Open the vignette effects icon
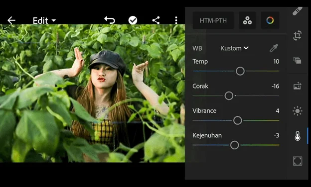 coord(298,161)
